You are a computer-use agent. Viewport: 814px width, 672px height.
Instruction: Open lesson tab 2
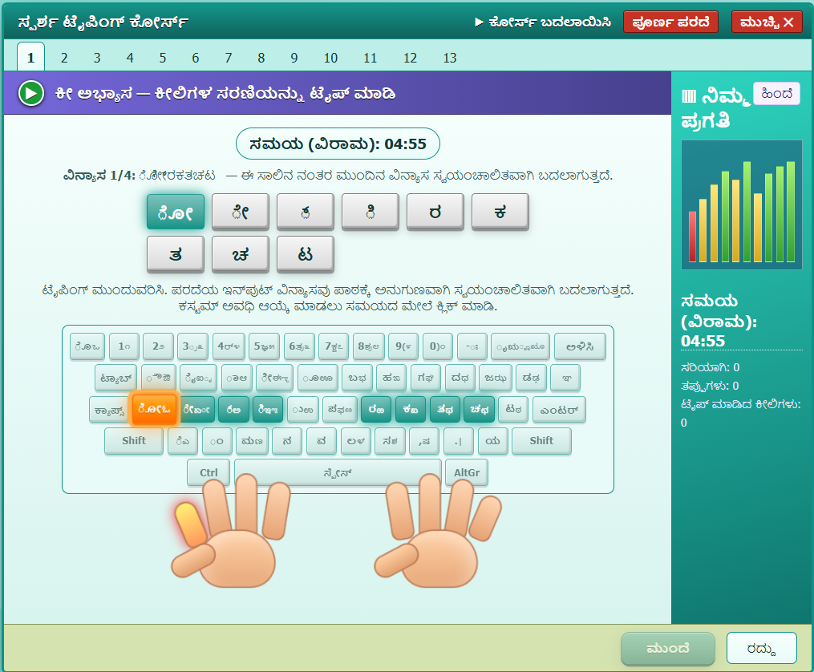coord(64,58)
